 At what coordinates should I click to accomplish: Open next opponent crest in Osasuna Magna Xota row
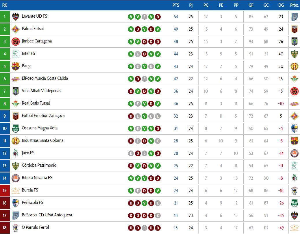click(295, 129)
